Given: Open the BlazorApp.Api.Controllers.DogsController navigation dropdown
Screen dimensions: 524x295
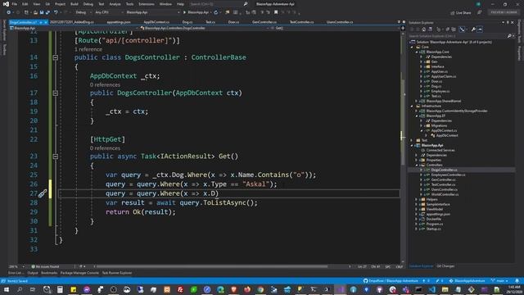Looking at the screenshot, I should pyautogui.click(x=206, y=28).
